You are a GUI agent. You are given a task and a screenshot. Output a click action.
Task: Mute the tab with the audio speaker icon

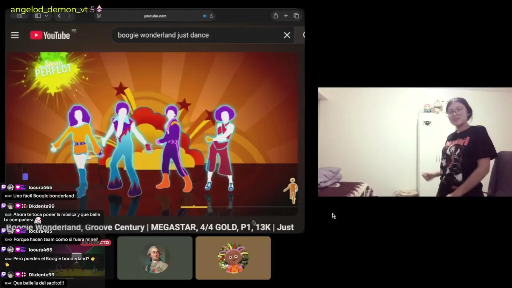click(205, 16)
